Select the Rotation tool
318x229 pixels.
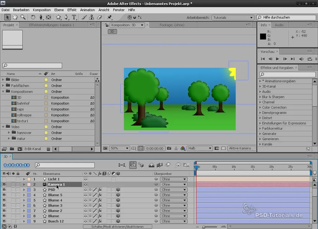pos(33,17)
